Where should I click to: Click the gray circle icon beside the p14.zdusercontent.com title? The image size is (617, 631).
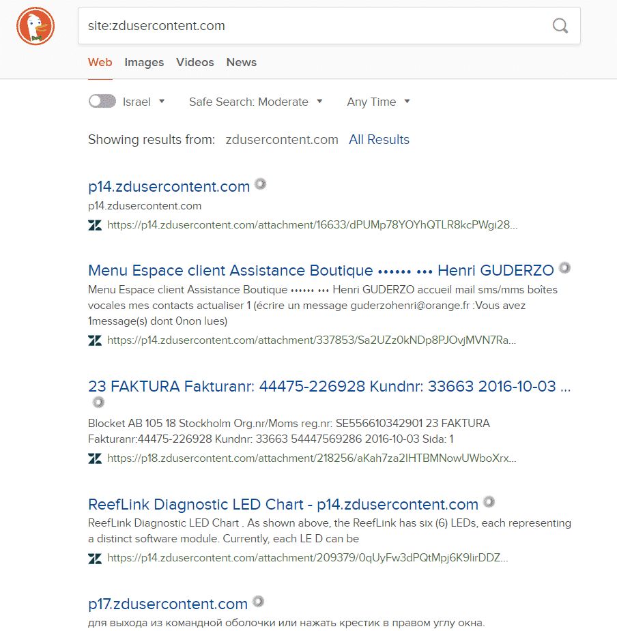261,184
